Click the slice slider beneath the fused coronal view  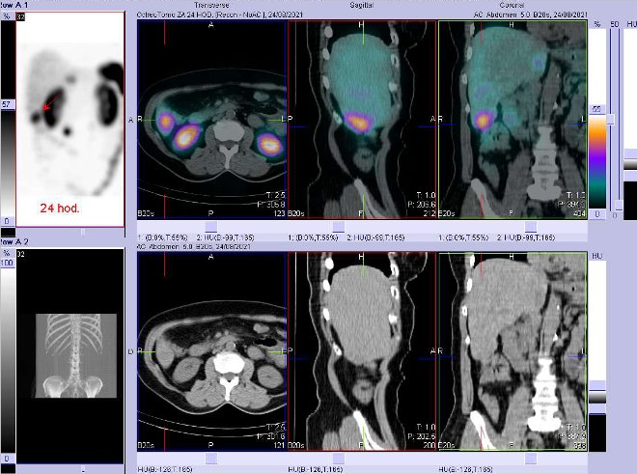point(512,228)
